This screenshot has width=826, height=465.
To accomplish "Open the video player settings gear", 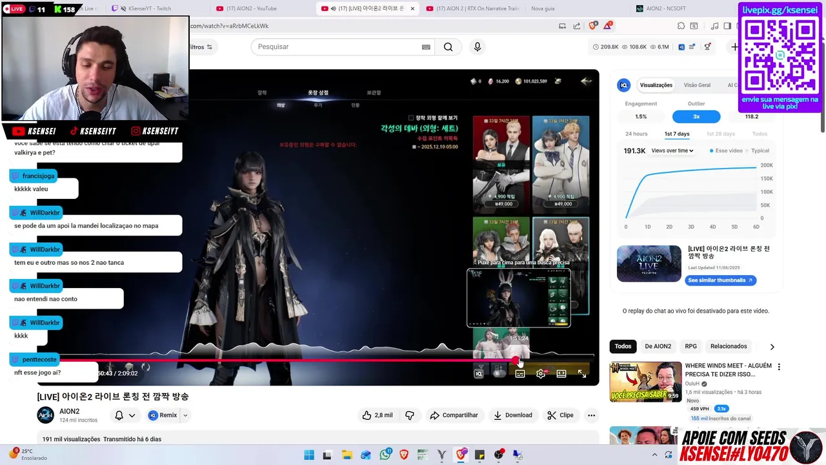I will point(541,373).
